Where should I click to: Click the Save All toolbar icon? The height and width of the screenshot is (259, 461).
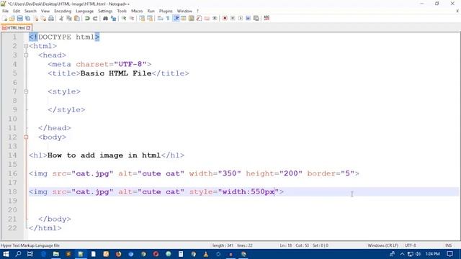click(27, 19)
